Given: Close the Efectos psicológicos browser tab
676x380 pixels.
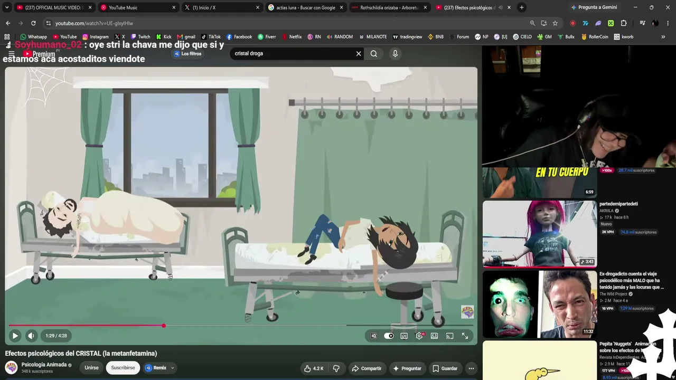Looking at the screenshot, I should coord(510,7).
